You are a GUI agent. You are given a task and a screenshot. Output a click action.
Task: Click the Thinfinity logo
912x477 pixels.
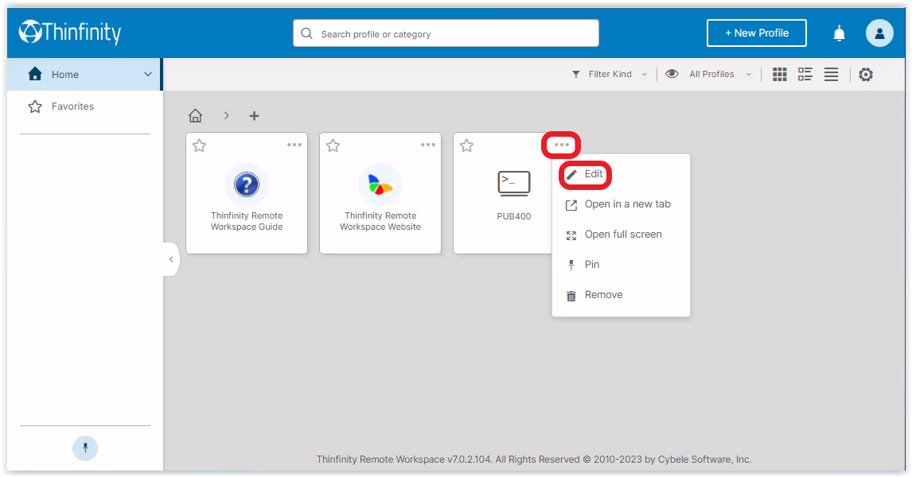pos(70,33)
